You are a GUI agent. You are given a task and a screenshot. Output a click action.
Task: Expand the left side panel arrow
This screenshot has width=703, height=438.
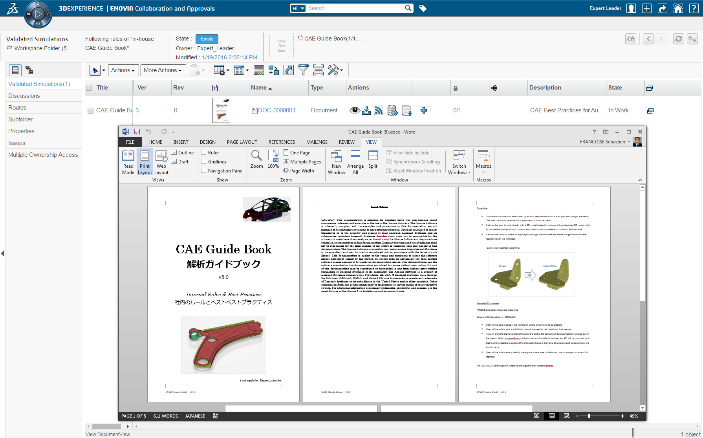(x=3, y=253)
